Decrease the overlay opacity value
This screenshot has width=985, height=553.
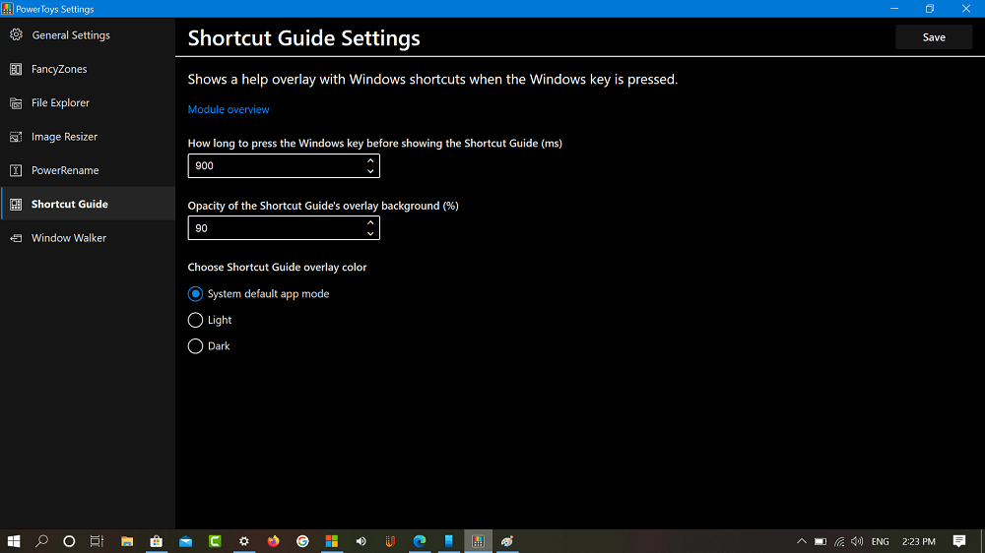pos(370,233)
